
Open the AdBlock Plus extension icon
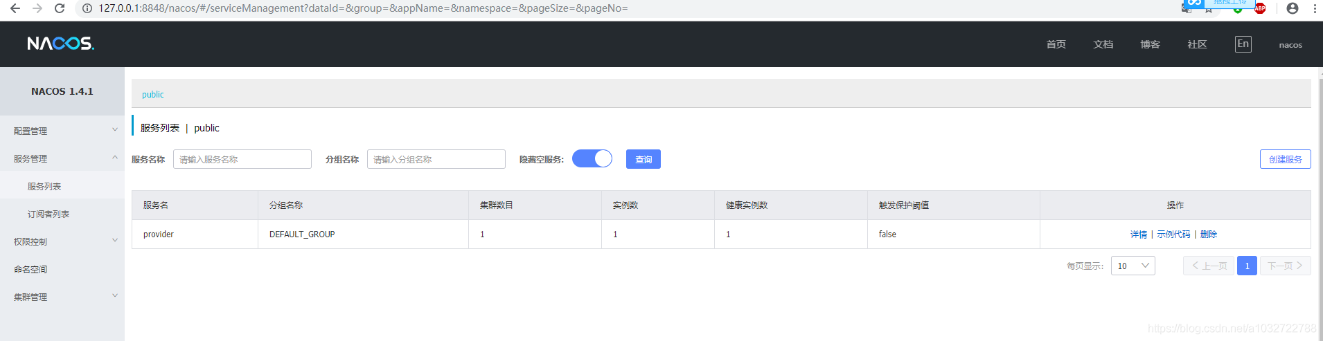click(x=1260, y=8)
